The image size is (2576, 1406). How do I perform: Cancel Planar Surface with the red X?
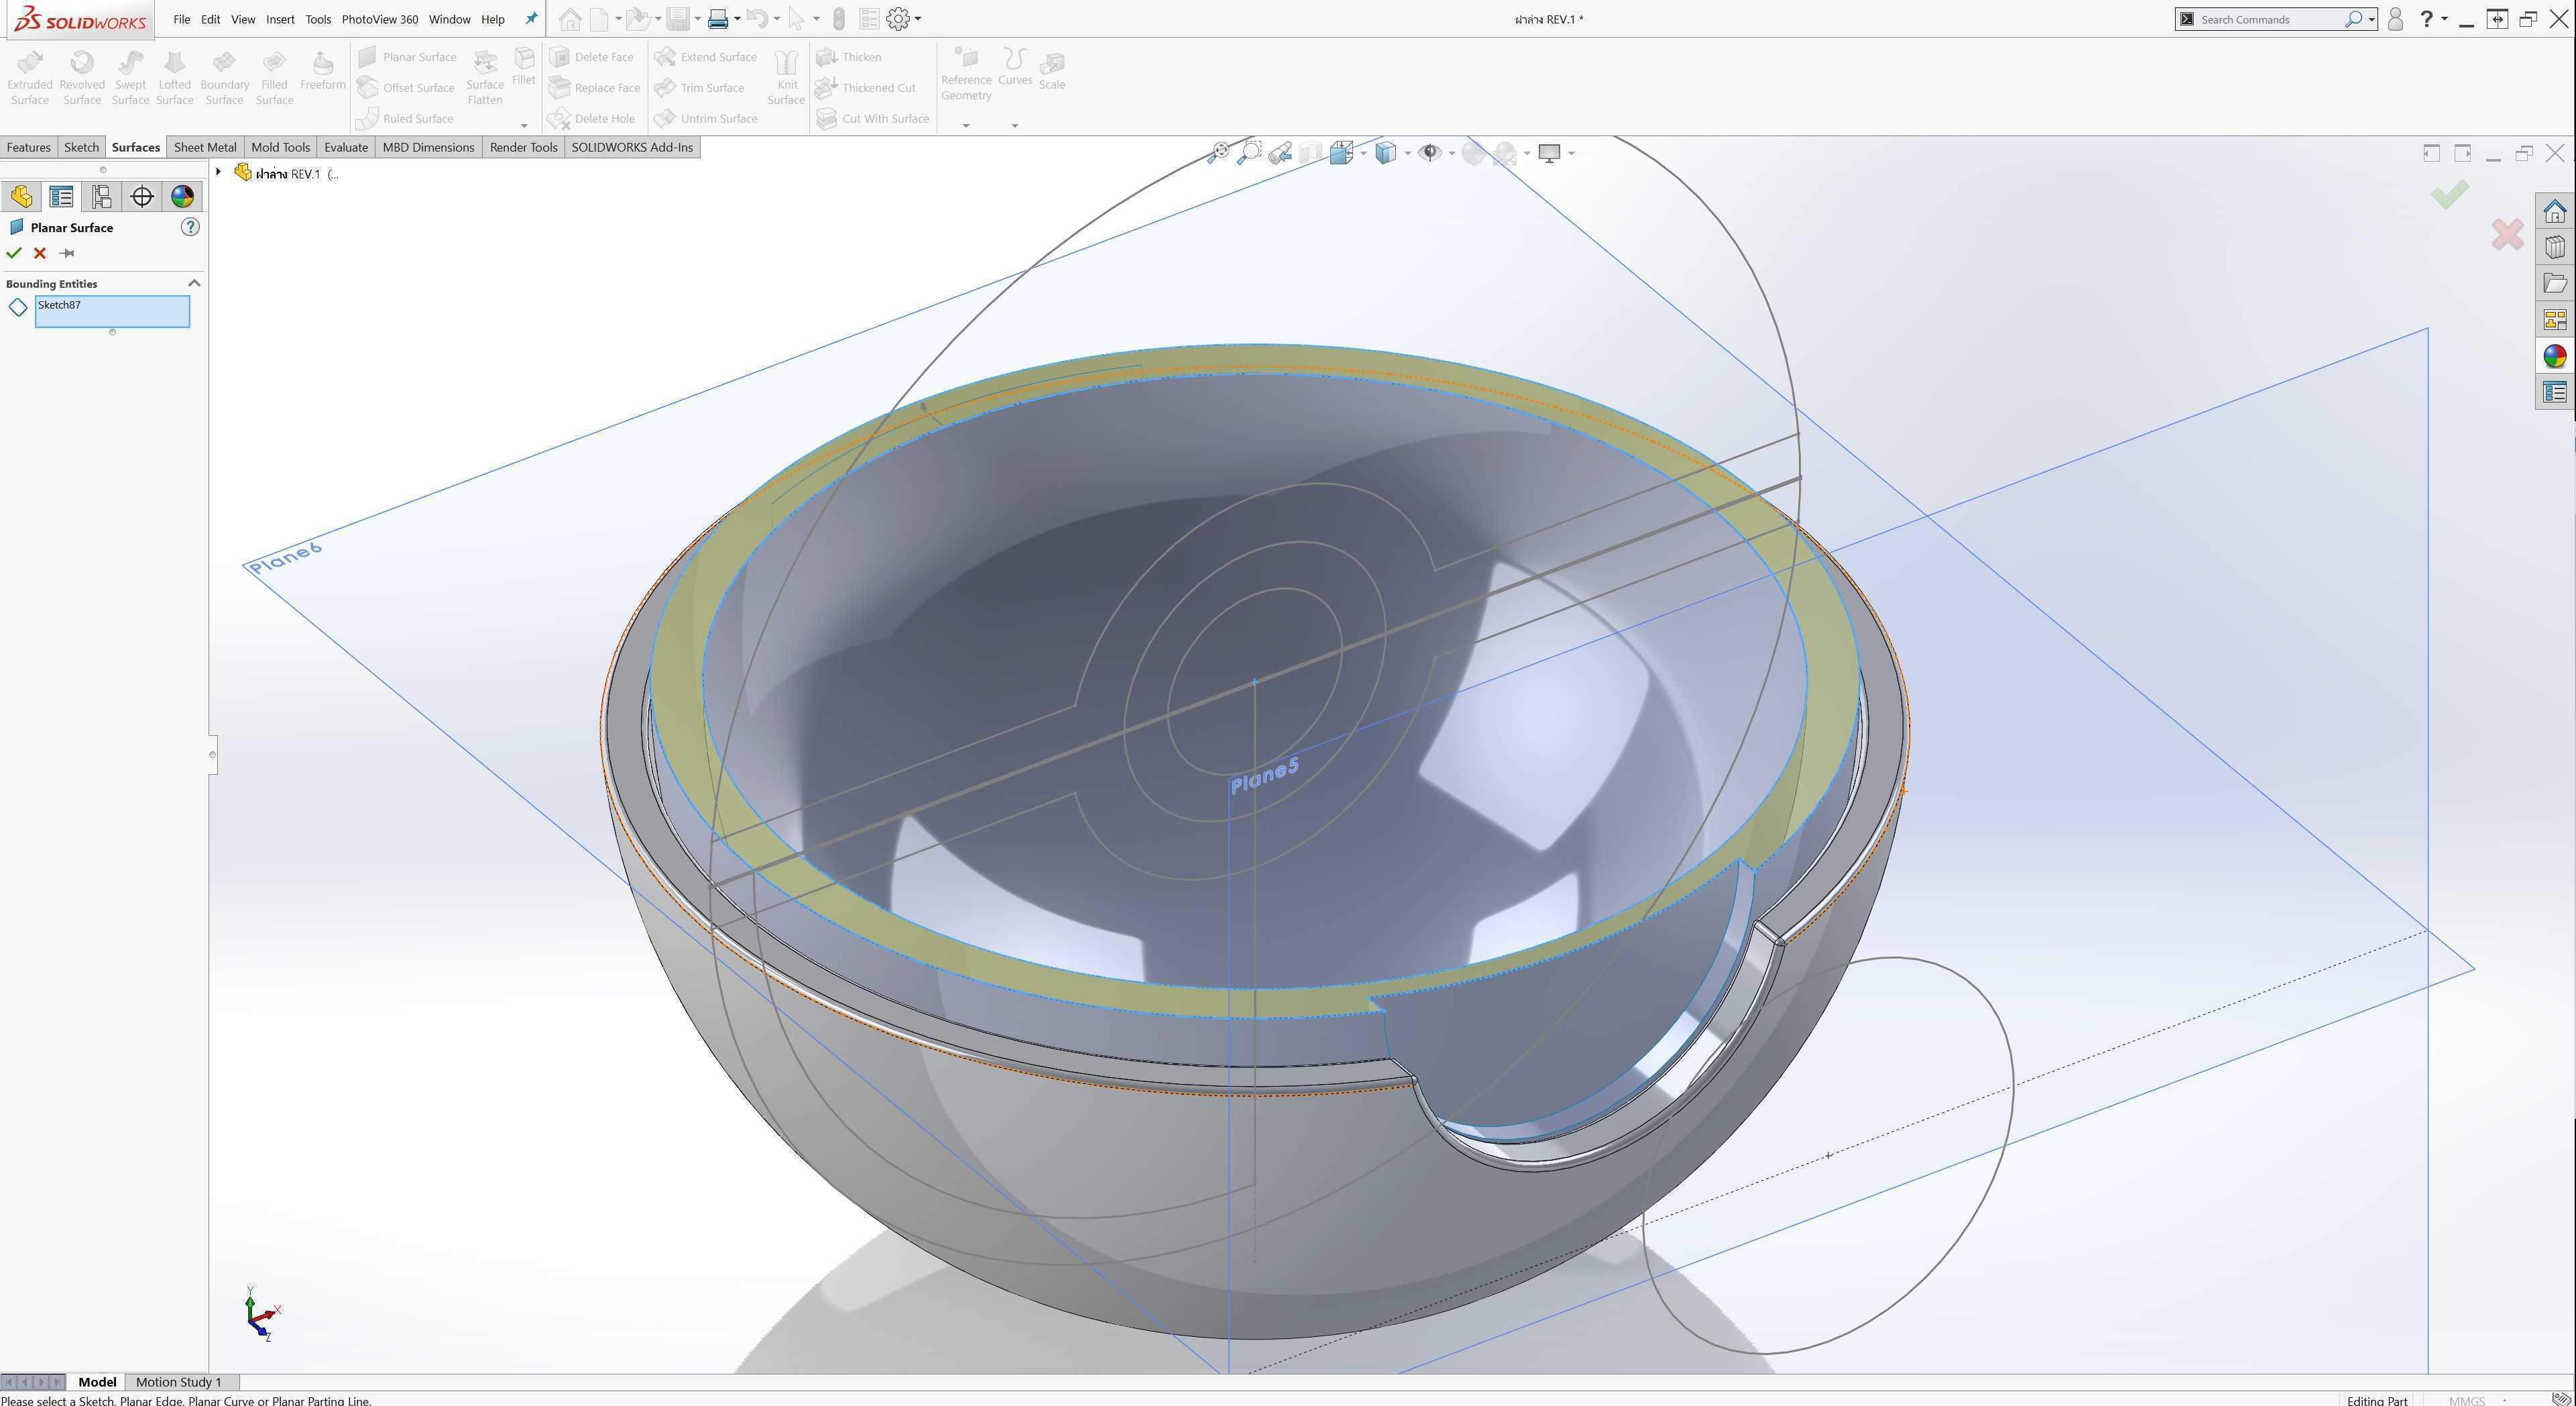pyautogui.click(x=40, y=253)
